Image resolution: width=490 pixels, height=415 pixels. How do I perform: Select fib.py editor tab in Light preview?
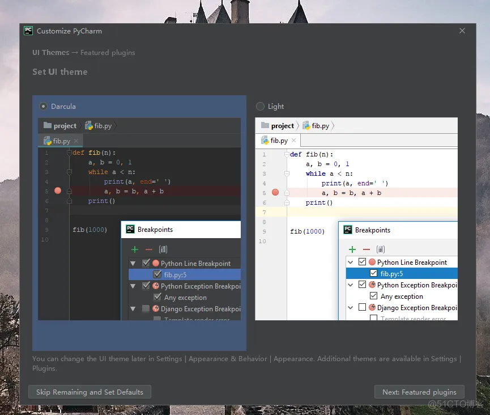[278, 141]
